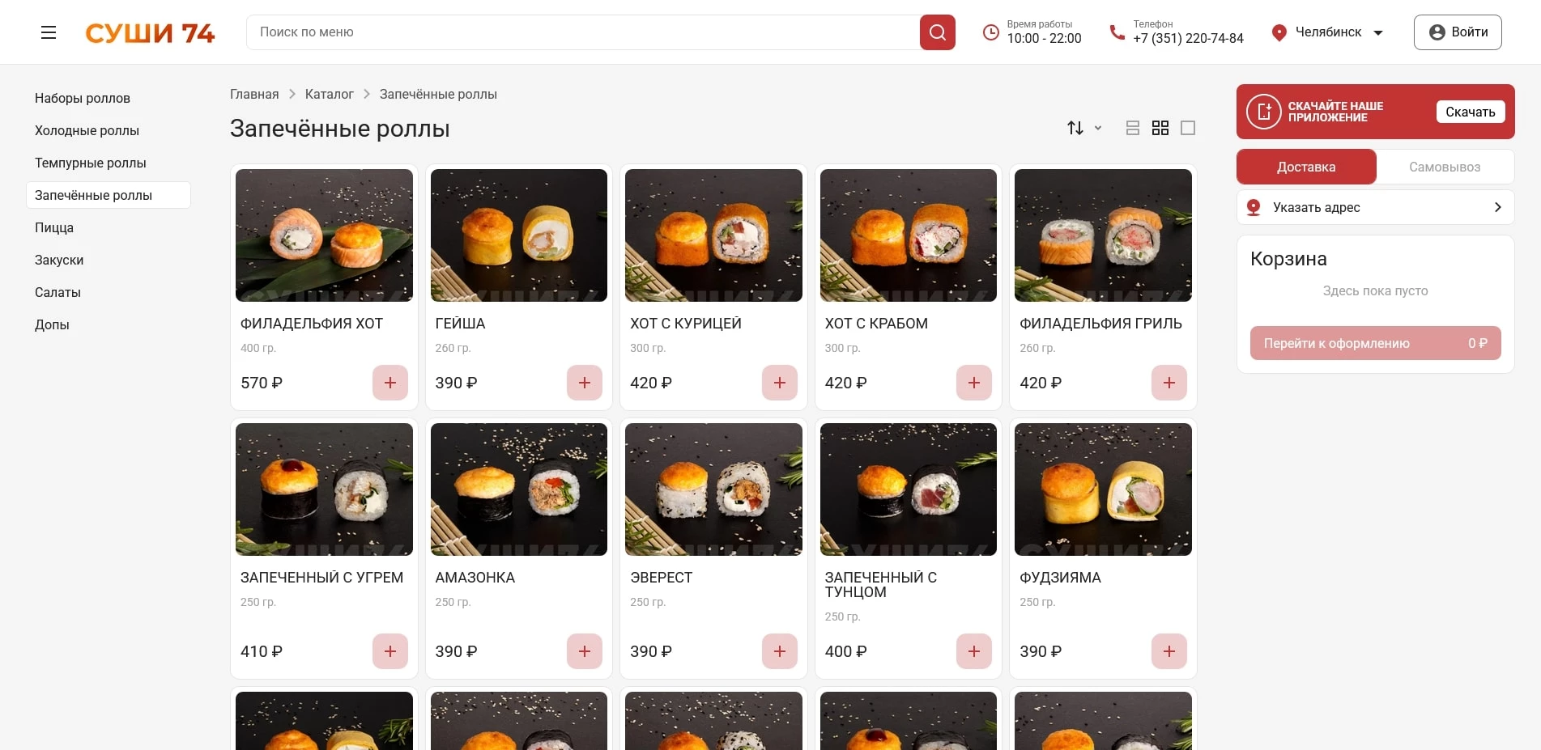Open the hamburger menu

tap(49, 32)
